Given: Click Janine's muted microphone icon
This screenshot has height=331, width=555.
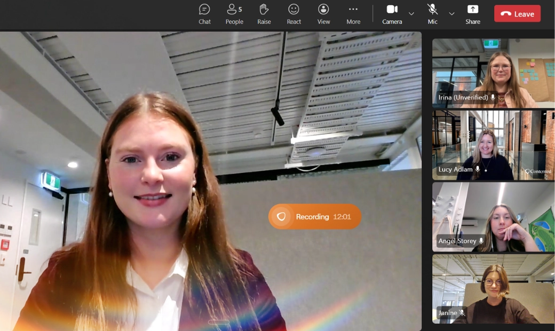Looking at the screenshot, I should click(x=462, y=313).
